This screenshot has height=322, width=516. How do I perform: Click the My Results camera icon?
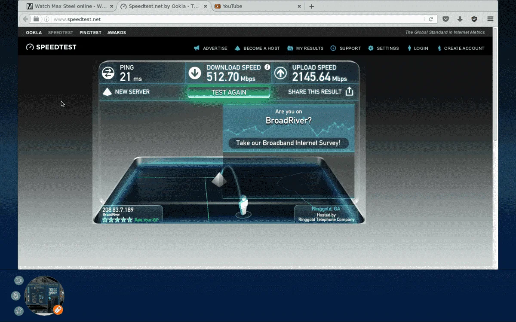(290, 48)
